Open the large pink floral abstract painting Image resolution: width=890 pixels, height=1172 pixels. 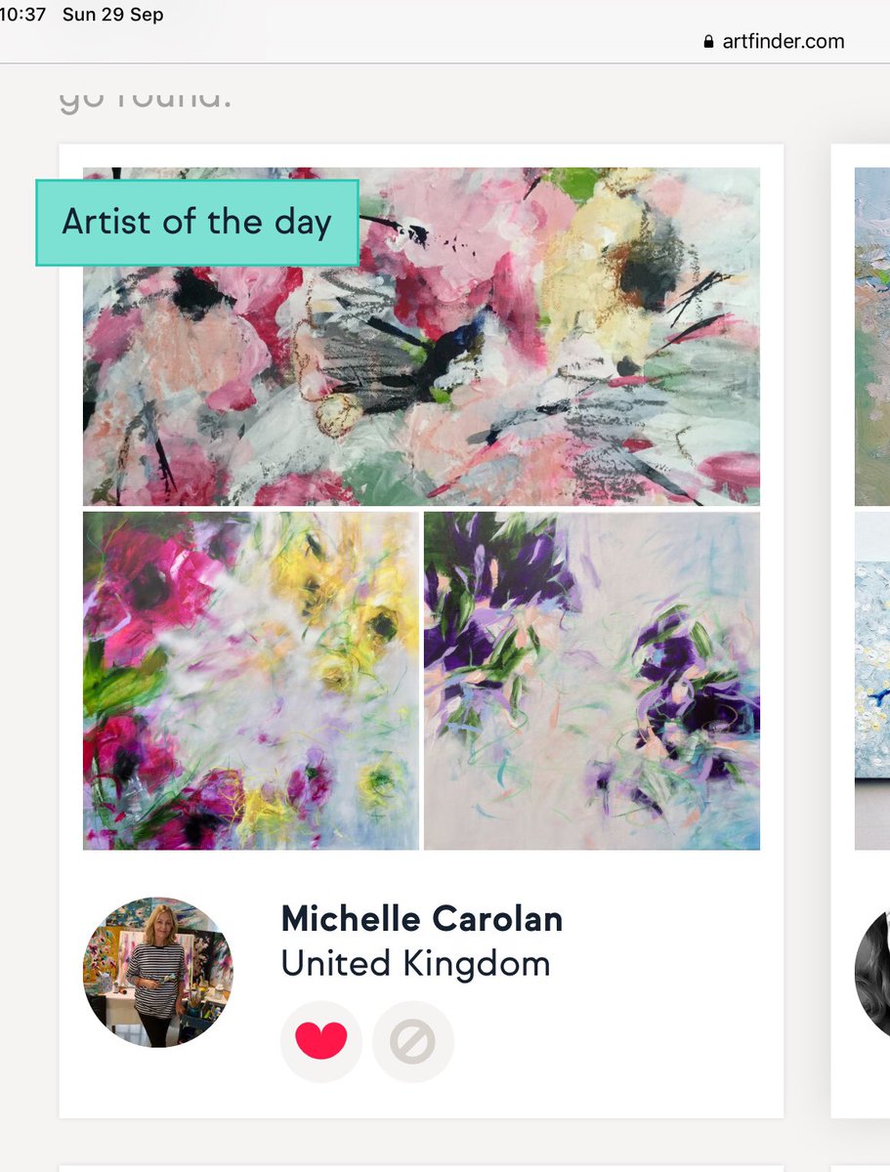421,336
